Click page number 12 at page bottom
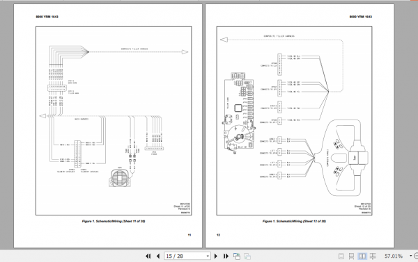418x262 pixels. [x=218, y=235]
